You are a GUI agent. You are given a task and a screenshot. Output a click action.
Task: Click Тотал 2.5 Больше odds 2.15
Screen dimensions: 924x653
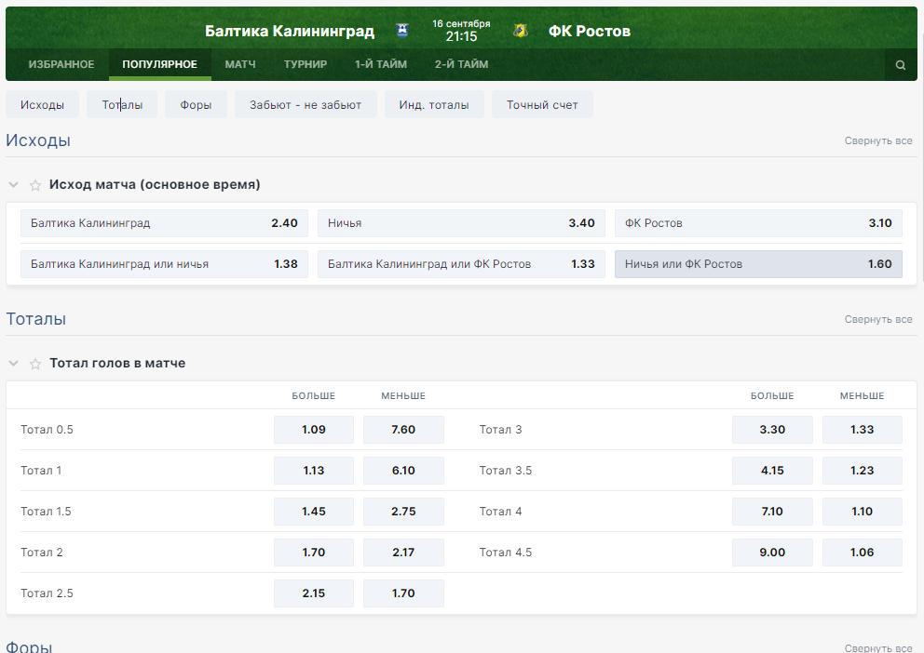314,593
